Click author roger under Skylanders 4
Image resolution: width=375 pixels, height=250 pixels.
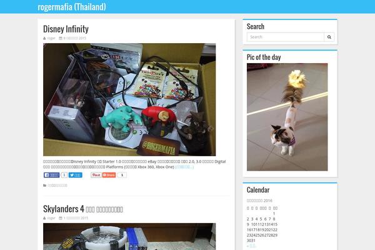coord(51,218)
